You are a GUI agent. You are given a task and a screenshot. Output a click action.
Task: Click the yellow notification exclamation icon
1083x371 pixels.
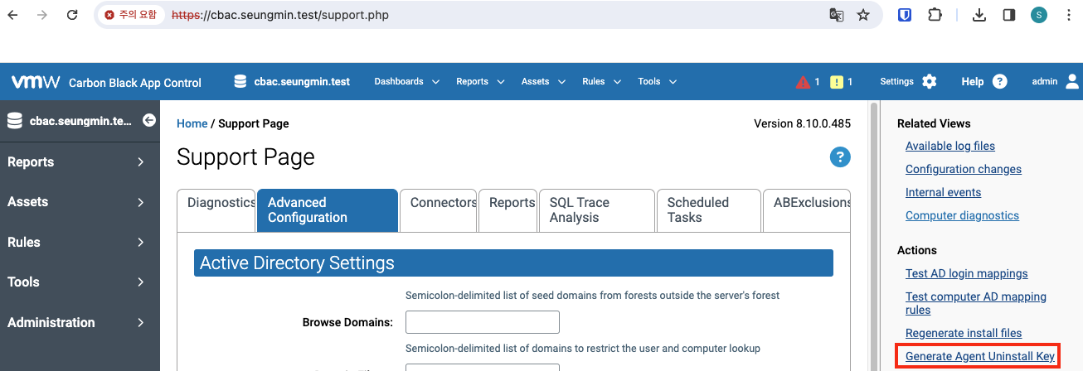point(837,82)
